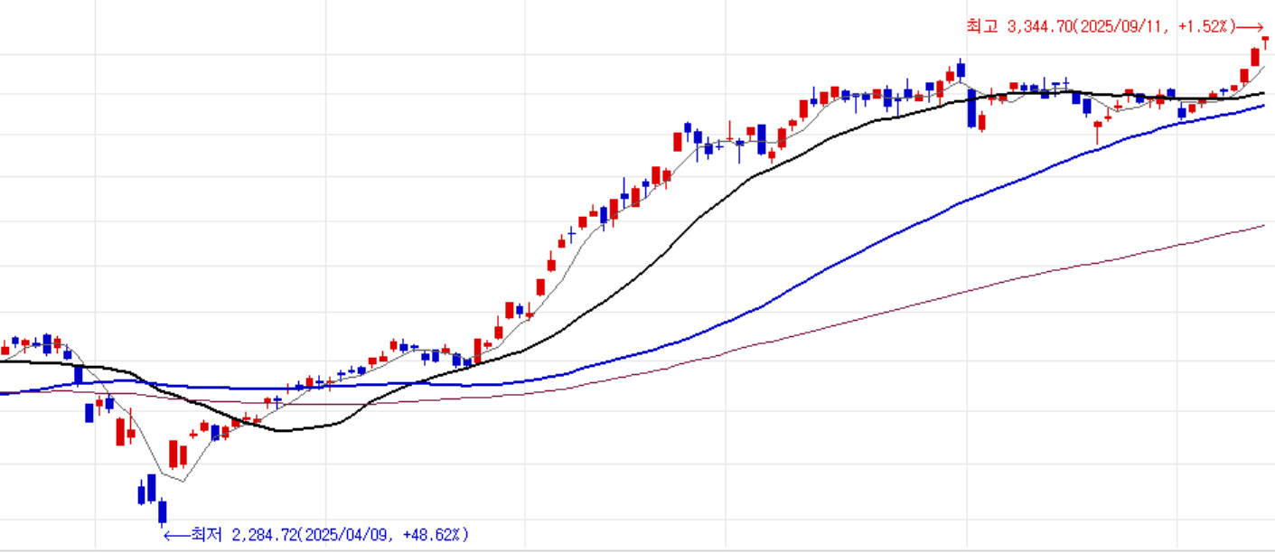This screenshot has width=1275, height=553.
Task: Select the maroon long-term moving average line
Action: [x=904, y=307]
